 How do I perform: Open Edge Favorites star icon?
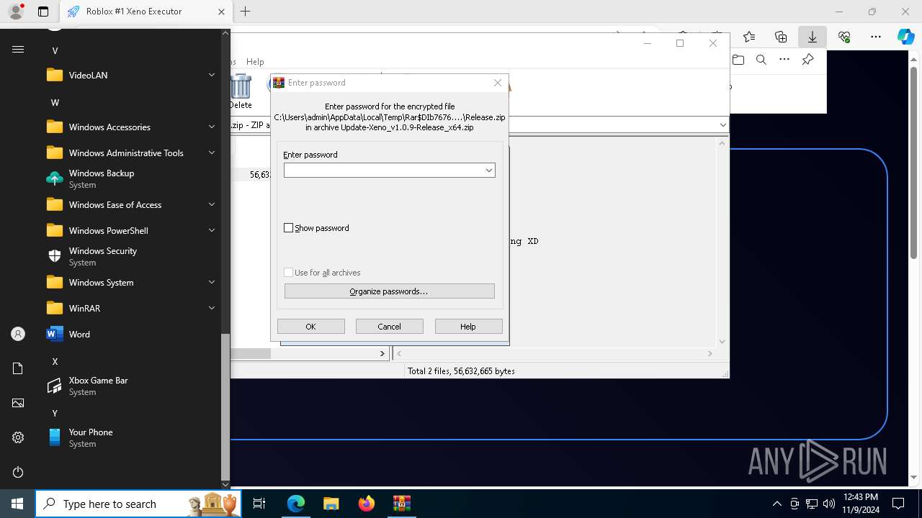[749, 37]
